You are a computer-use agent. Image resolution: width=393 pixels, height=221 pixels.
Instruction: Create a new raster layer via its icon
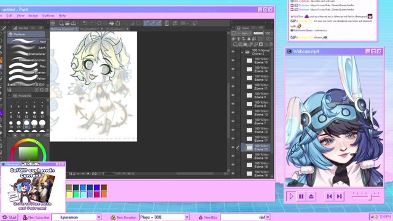tap(235, 45)
